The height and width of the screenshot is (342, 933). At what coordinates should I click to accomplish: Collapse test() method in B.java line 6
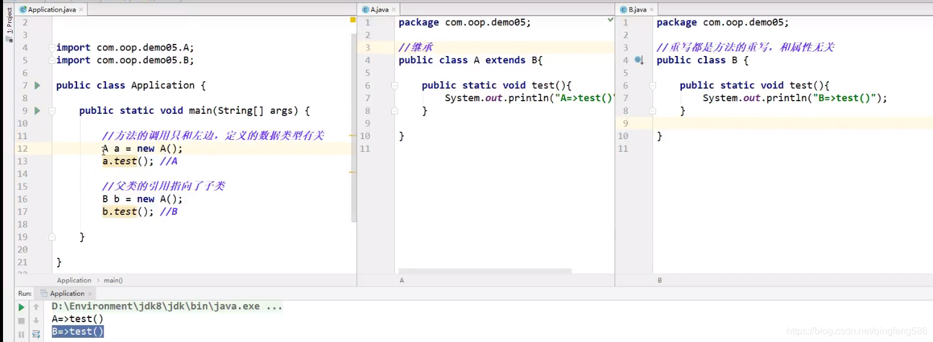[652, 85]
